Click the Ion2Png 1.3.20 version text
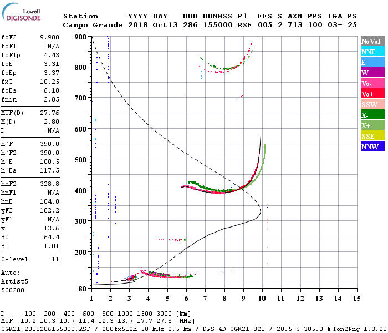The image size is (388, 333). click(x=360, y=329)
